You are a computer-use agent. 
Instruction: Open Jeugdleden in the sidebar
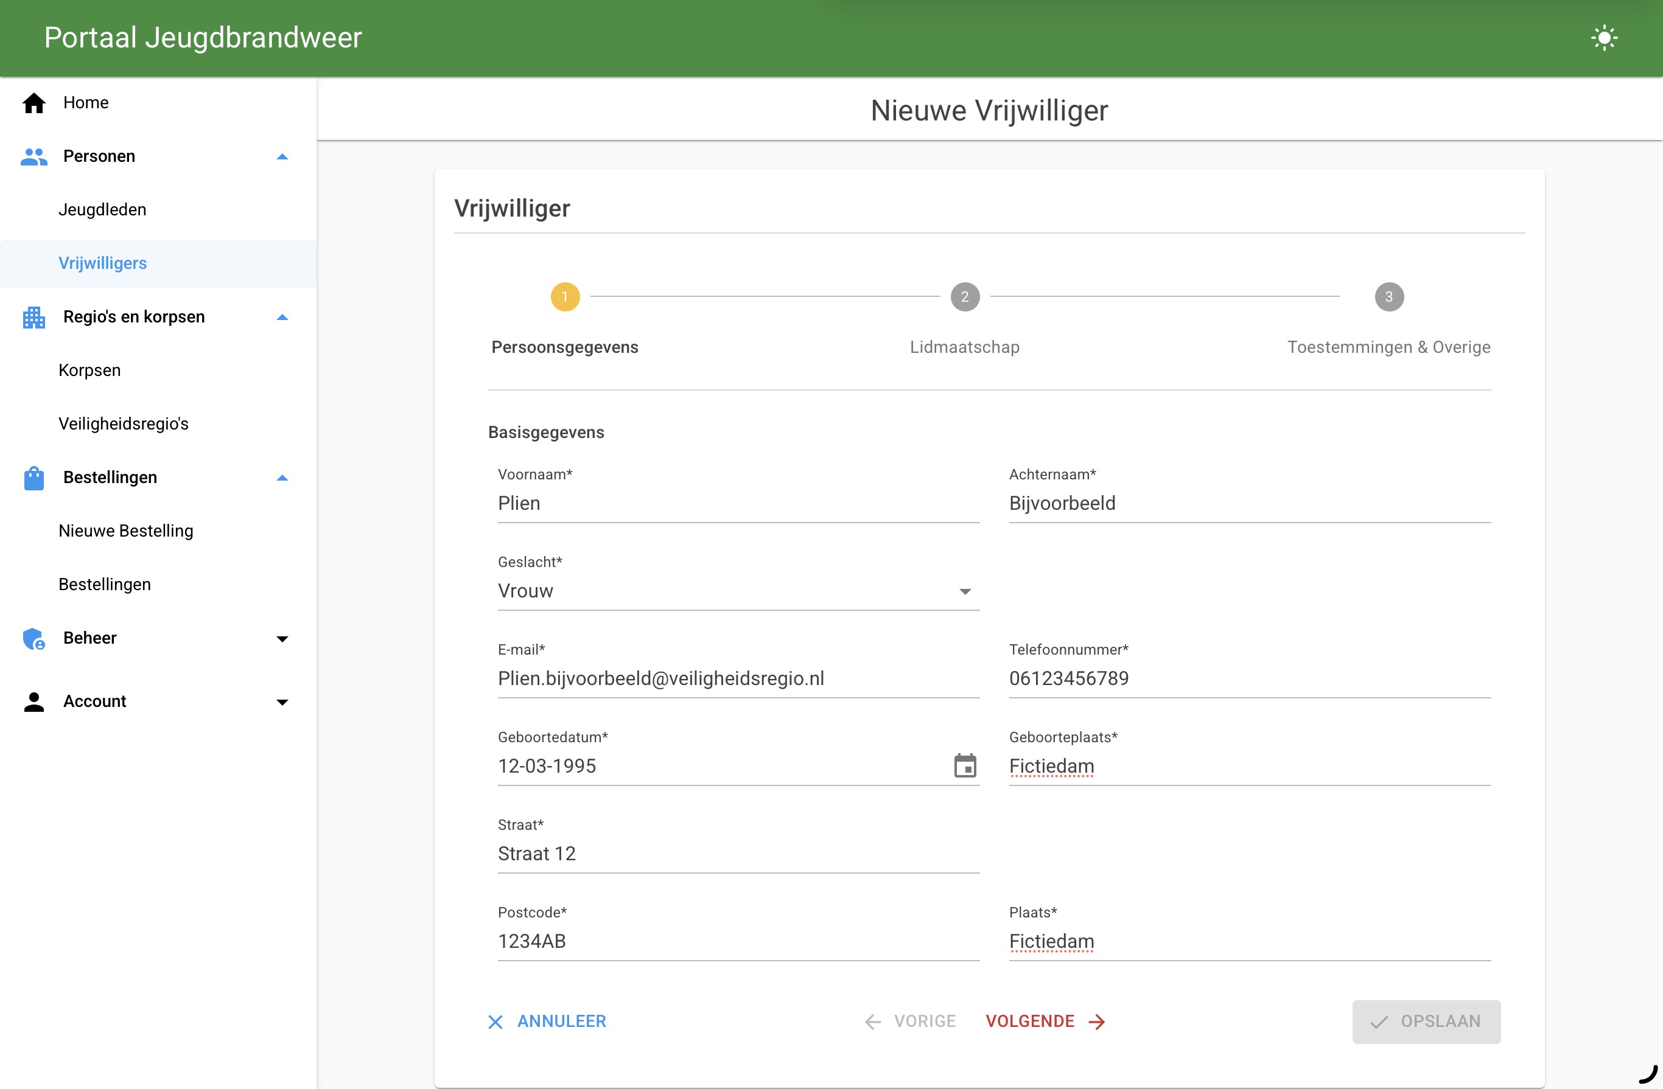pos(158,209)
